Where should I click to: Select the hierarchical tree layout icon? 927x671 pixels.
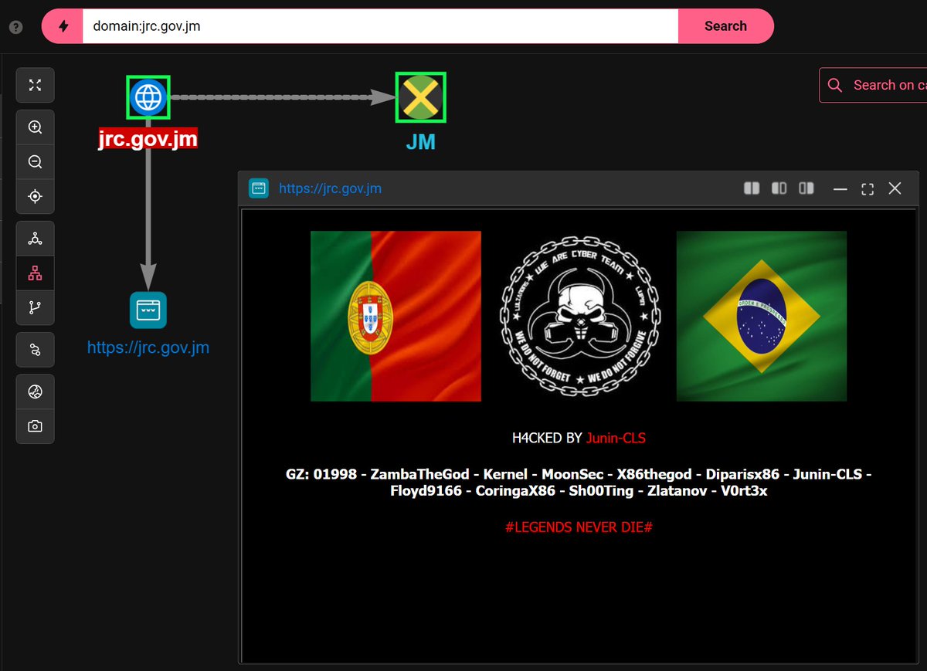coord(35,273)
